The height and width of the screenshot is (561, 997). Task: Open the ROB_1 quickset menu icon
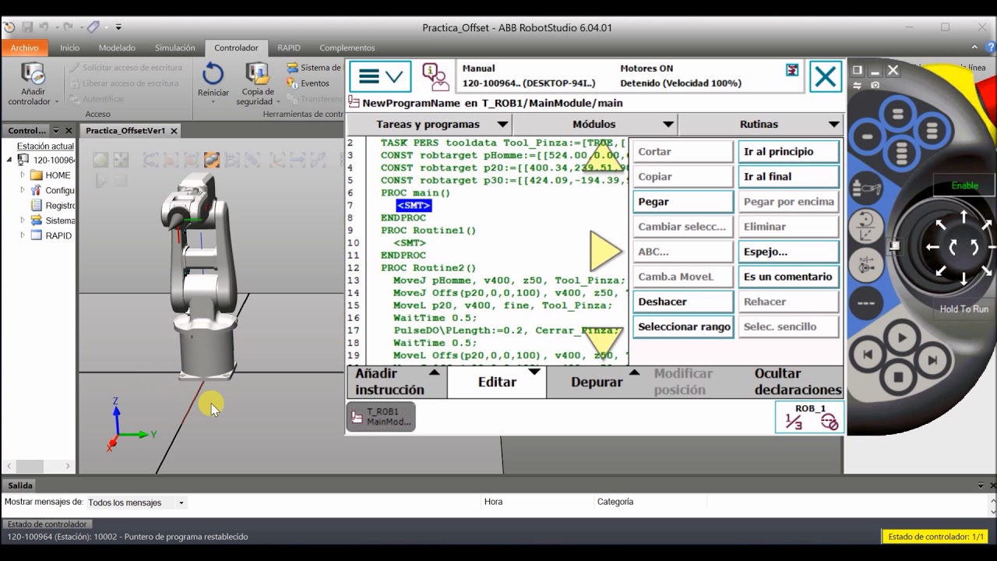(810, 418)
